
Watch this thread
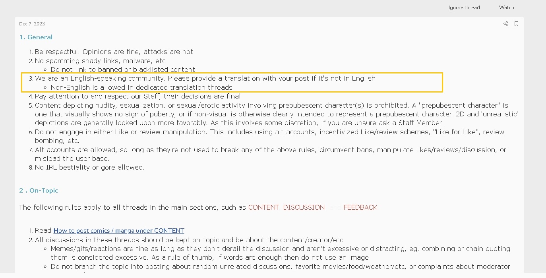tap(506, 8)
